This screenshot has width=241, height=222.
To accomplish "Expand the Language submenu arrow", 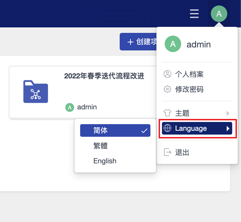I will 228,128.
